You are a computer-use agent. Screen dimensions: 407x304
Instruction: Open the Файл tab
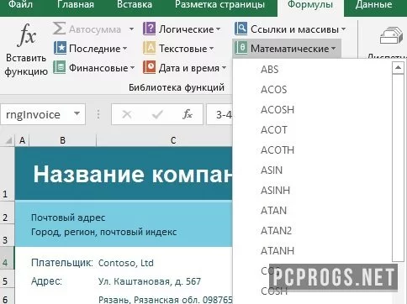(20, 4)
